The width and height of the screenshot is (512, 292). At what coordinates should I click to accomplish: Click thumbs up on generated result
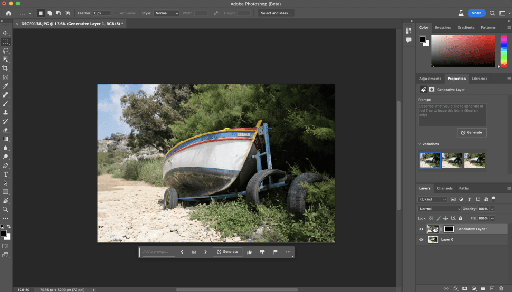pyautogui.click(x=250, y=252)
